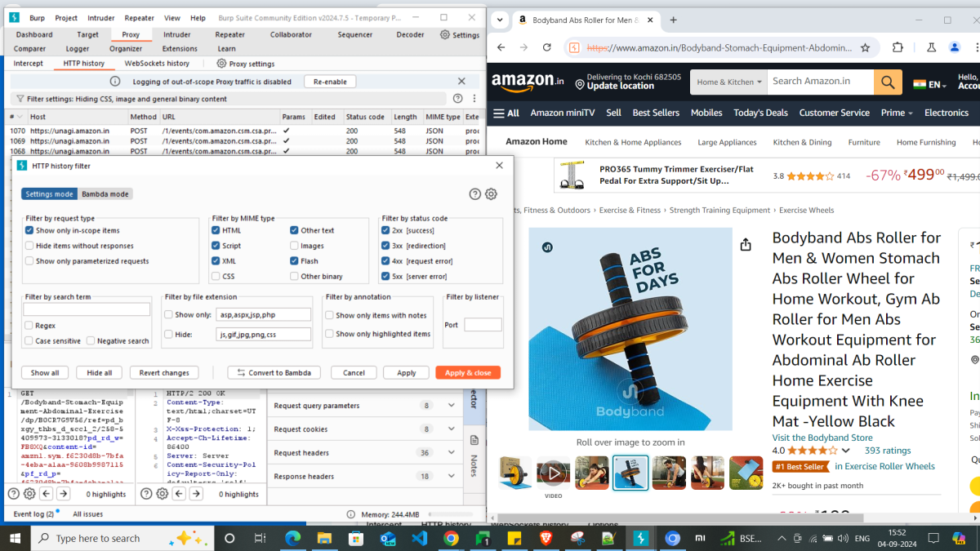Enable the Regex search option
Image resolution: width=980 pixels, height=551 pixels.
pos(29,326)
